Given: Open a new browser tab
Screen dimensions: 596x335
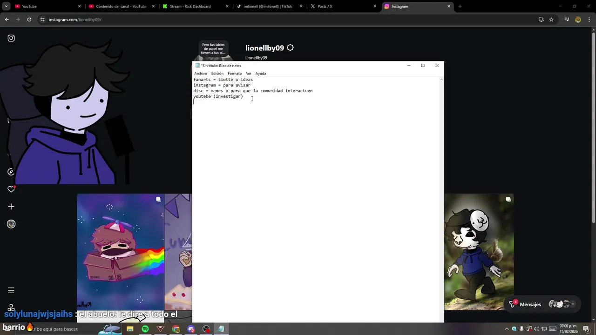Looking at the screenshot, I should [x=460, y=7].
